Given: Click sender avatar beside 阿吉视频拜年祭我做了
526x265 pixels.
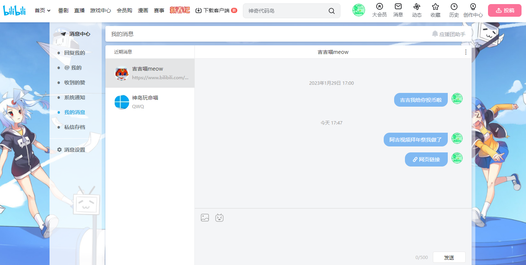Looking at the screenshot, I should tap(457, 138).
